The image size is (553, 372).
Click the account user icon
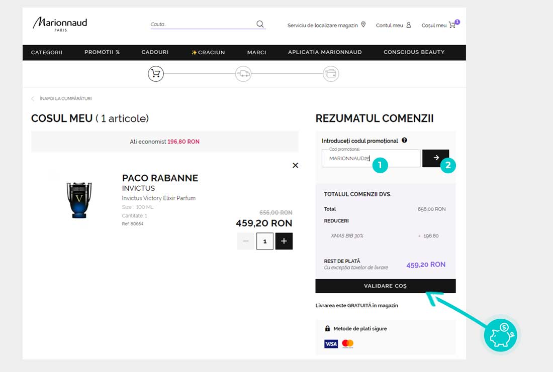[x=408, y=25]
